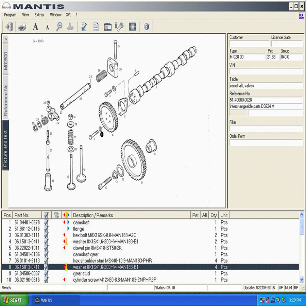Click red arrow in dowel pin row

pos(64,248)
